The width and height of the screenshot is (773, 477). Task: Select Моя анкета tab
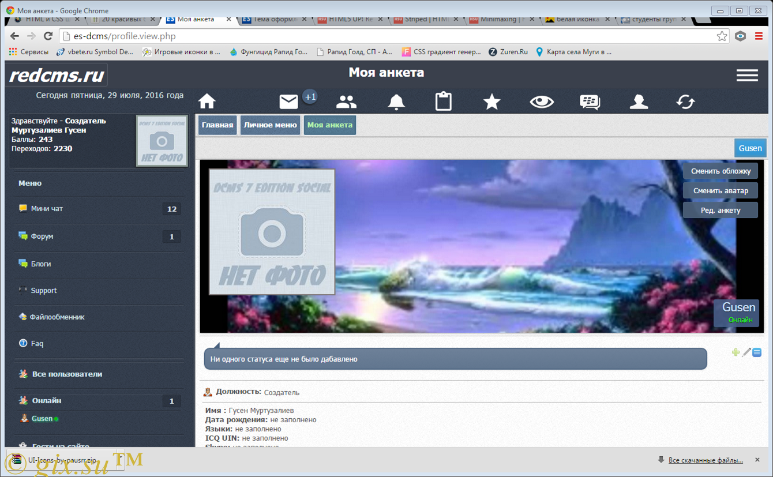click(x=330, y=125)
